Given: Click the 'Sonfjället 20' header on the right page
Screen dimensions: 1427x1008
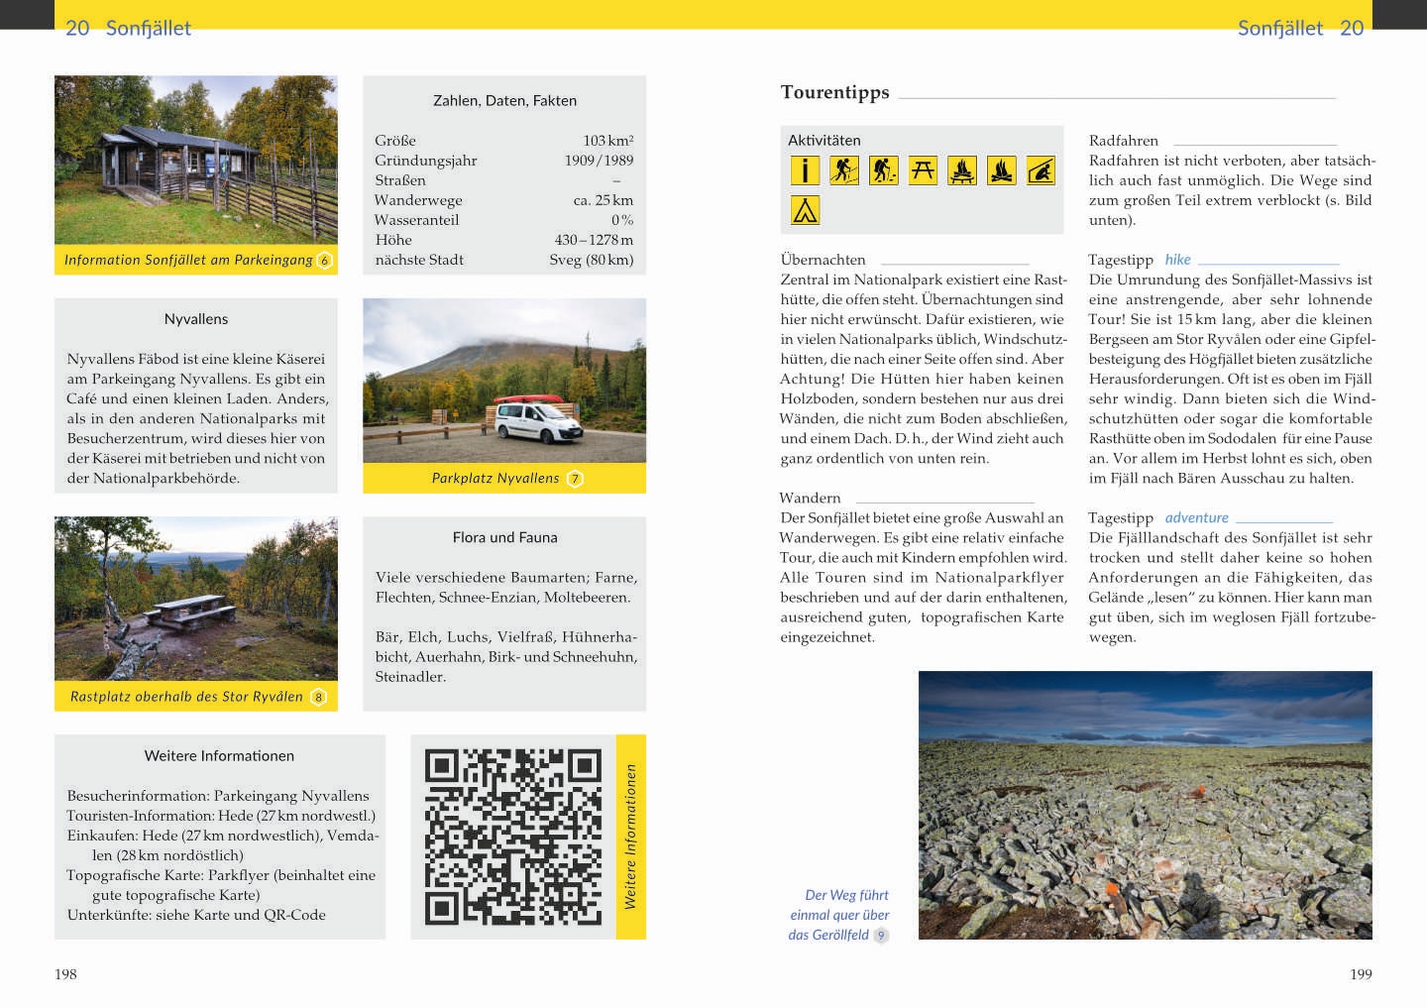Looking at the screenshot, I should (x=1300, y=28).
